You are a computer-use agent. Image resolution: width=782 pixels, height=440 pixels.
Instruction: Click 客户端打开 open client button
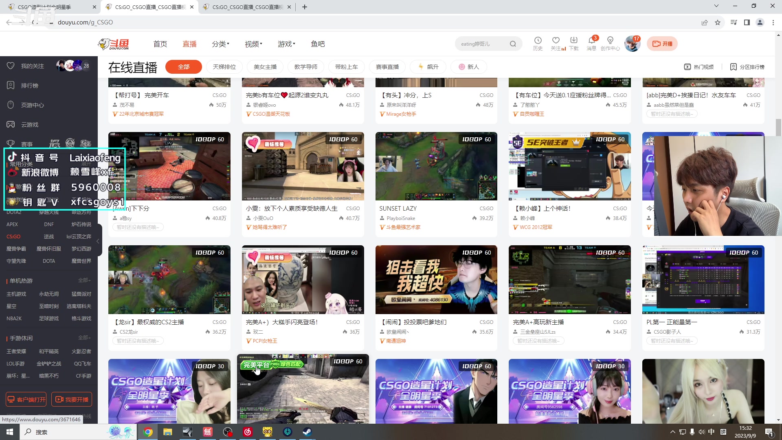click(26, 399)
